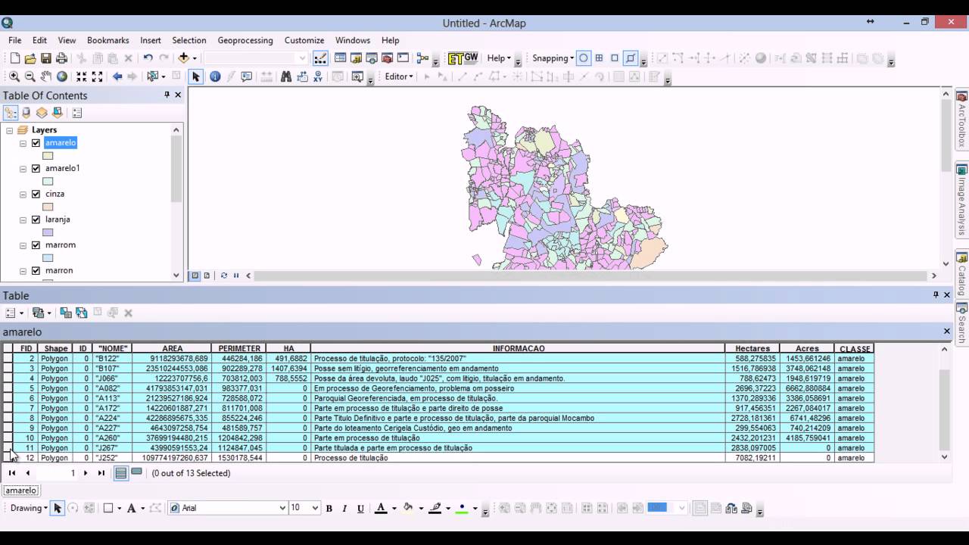Switch to the amarelo table tab
Screen dimensions: 969x545
[21, 490]
